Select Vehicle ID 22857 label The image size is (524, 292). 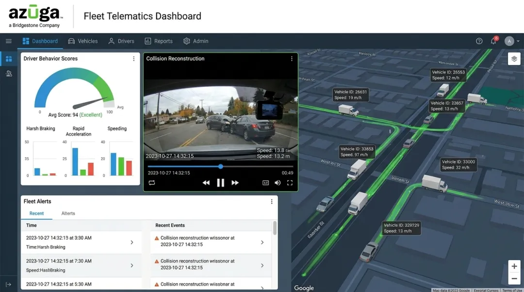click(x=447, y=106)
